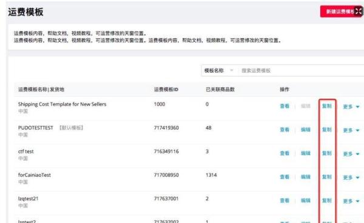View the lzqtest21 template
The image size is (364, 223).
point(285,201)
